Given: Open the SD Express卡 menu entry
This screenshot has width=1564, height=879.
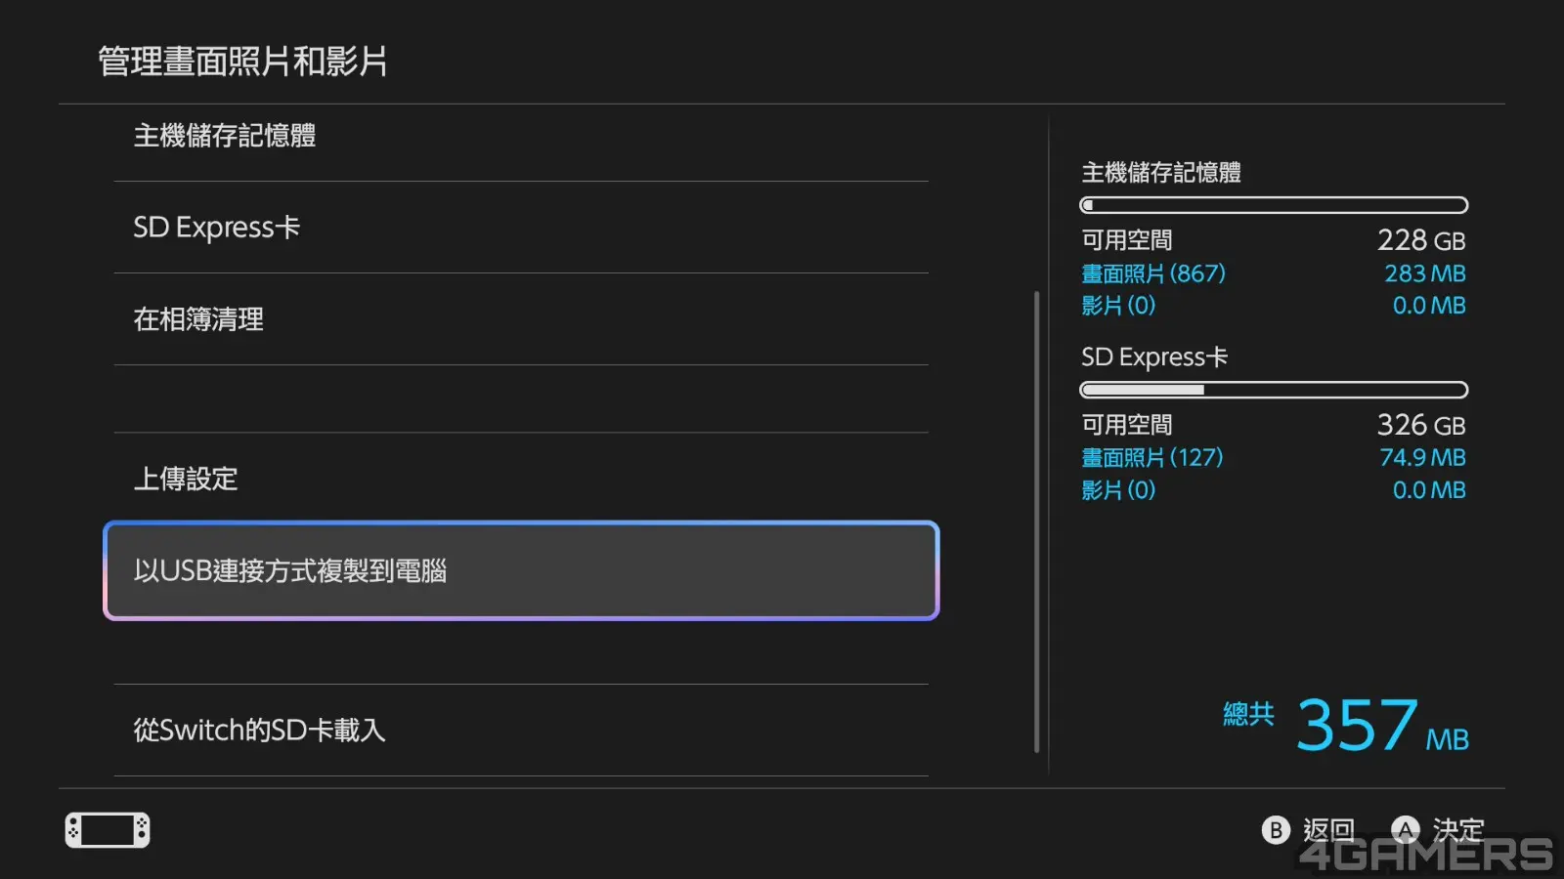Looking at the screenshot, I should (x=521, y=228).
